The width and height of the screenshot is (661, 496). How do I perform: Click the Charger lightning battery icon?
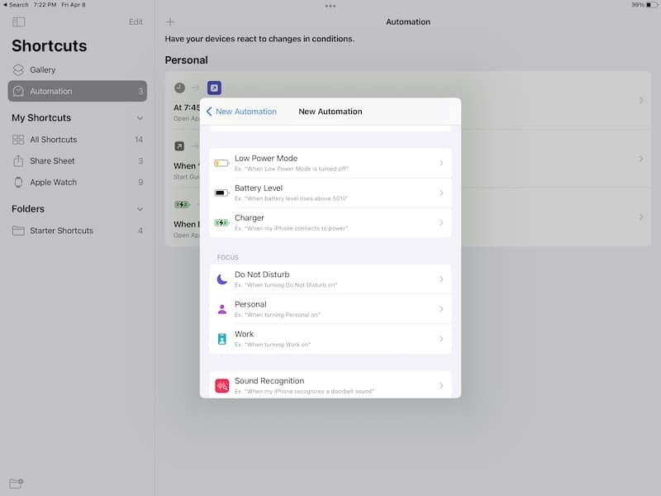tap(221, 222)
